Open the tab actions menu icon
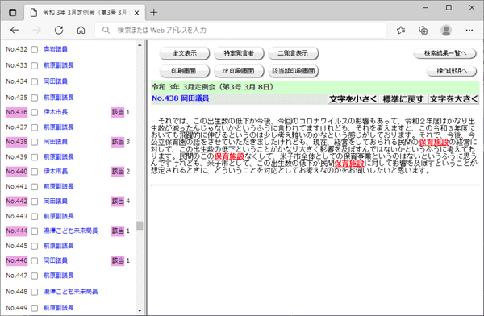 tap(12, 13)
